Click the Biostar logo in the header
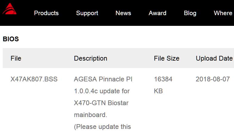Viewport: 234px width, 131px height. click(x=9, y=9)
